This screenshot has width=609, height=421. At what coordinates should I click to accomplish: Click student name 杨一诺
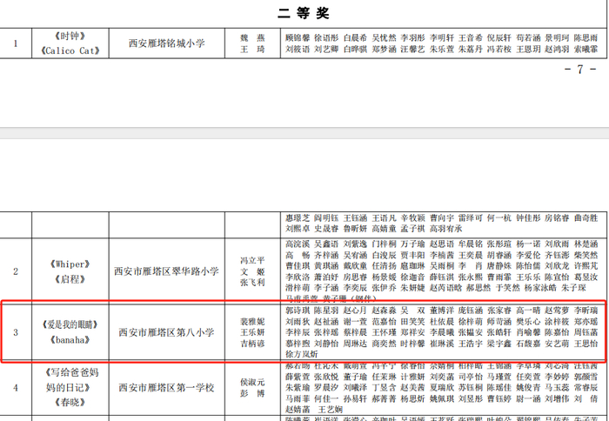click(x=528, y=244)
